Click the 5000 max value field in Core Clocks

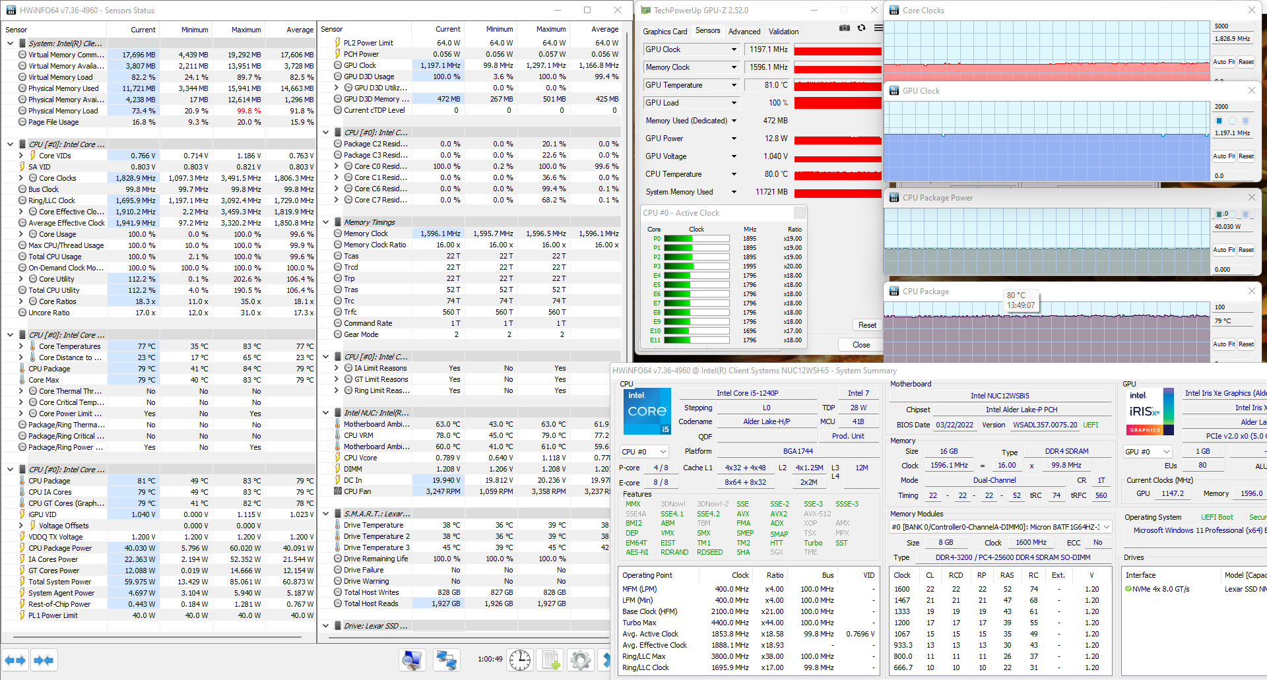click(x=1234, y=26)
